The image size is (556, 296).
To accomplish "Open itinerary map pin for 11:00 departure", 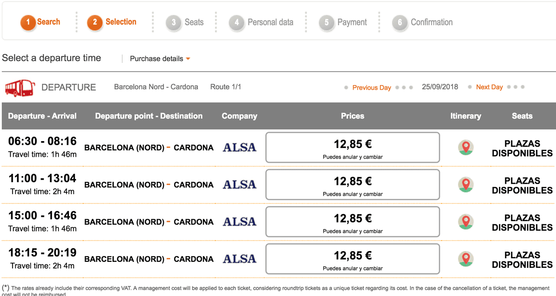I will [466, 185].
